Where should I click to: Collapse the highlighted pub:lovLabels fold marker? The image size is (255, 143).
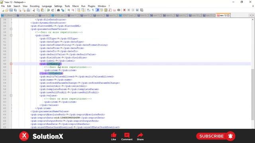pos(11,64)
